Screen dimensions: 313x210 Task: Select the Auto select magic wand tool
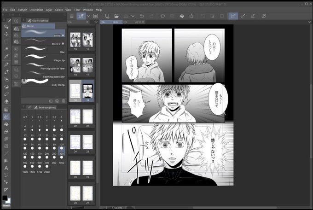(x=6, y=49)
